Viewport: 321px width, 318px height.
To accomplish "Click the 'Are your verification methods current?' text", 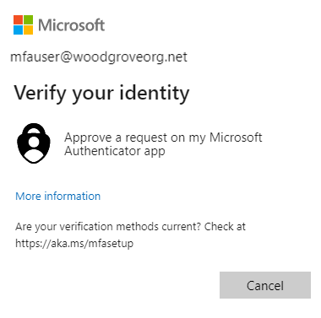I will click(x=108, y=227).
